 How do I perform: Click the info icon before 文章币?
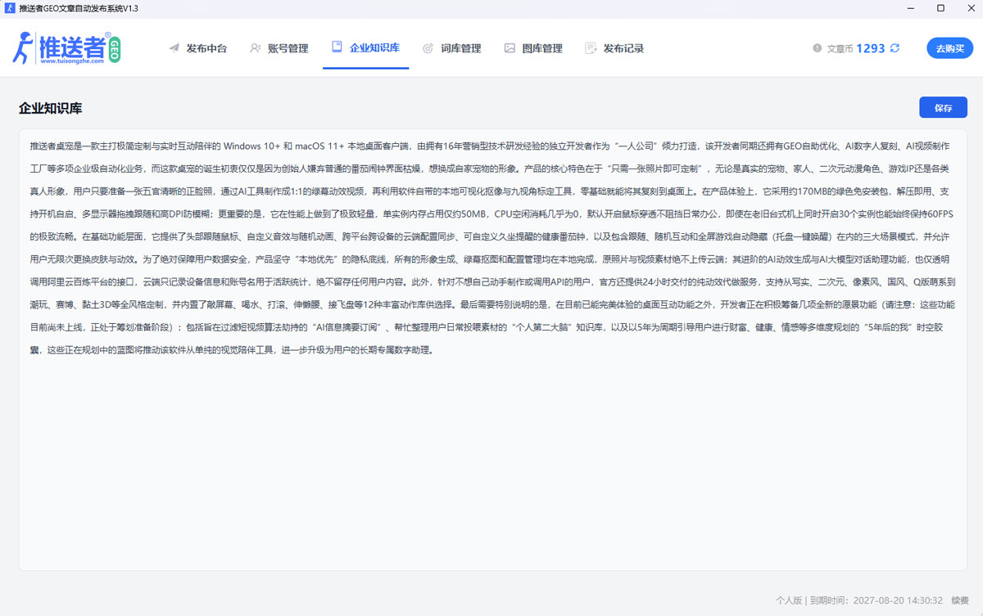click(817, 48)
